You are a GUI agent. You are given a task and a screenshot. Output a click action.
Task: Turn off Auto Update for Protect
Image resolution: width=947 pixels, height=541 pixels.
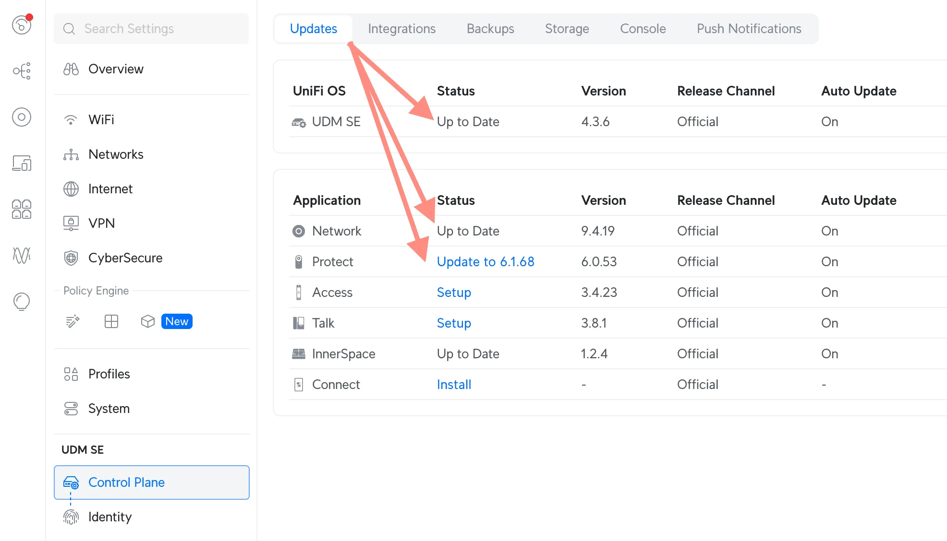tap(829, 261)
